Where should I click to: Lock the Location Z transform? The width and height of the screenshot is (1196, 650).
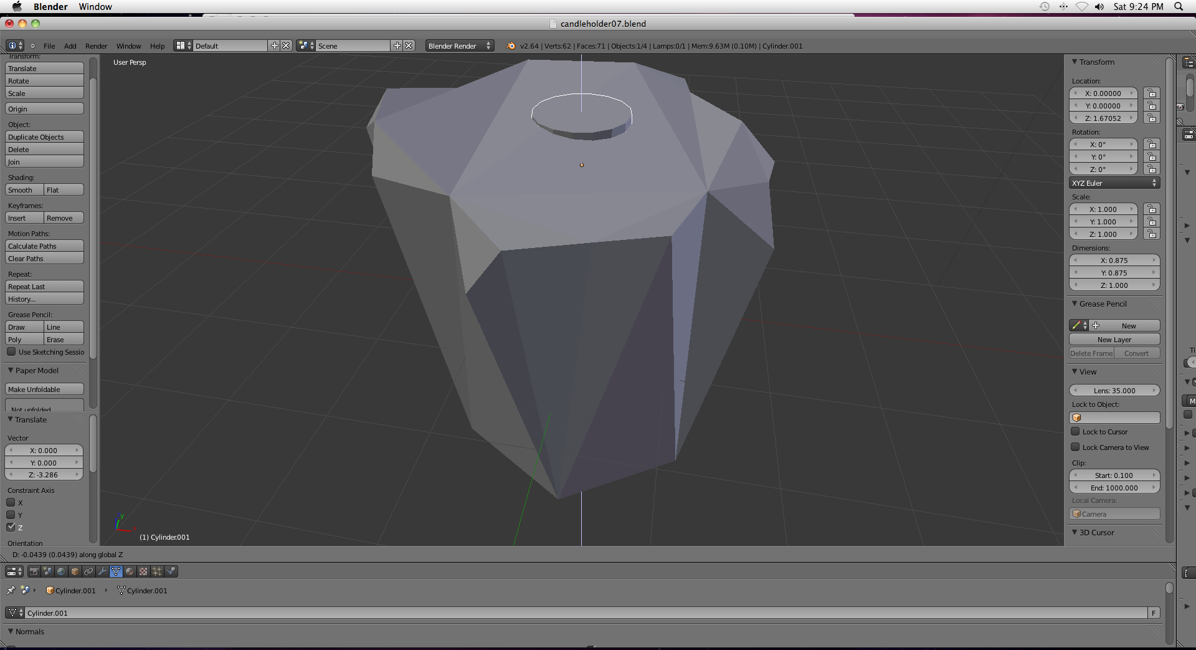pos(1152,118)
